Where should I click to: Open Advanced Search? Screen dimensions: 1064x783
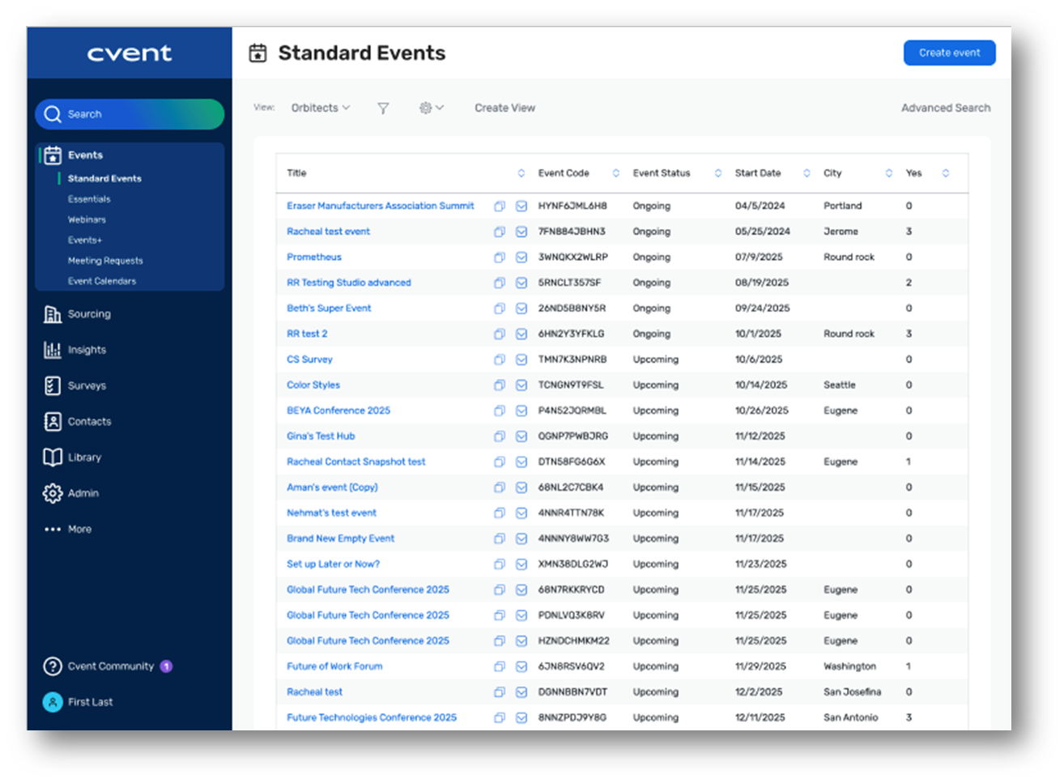tap(946, 108)
